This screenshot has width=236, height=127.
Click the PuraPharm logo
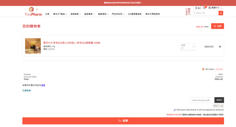(33, 11)
